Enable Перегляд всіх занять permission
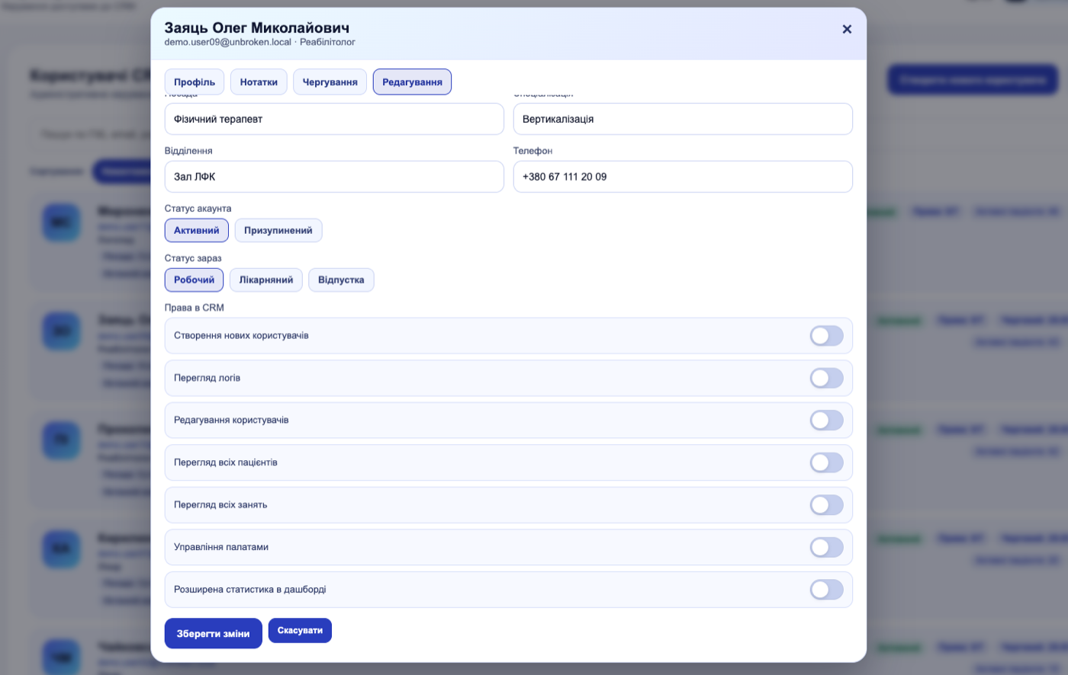 point(827,505)
